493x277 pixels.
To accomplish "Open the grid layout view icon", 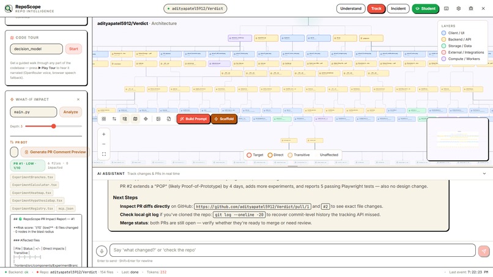I will click(104, 119).
